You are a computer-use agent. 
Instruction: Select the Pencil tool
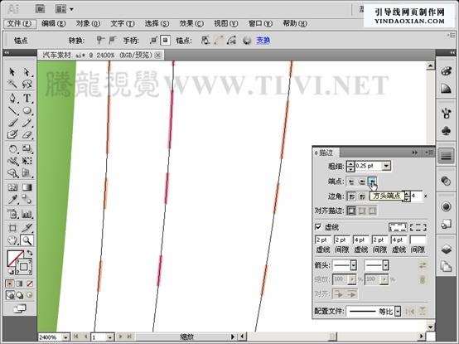pyautogui.click(x=27, y=123)
